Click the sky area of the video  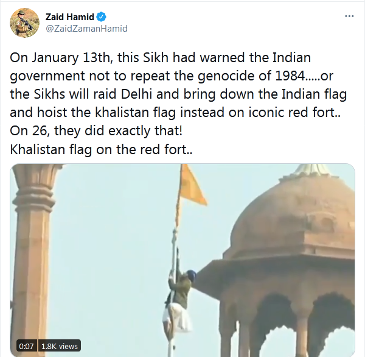tap(116, 233)
